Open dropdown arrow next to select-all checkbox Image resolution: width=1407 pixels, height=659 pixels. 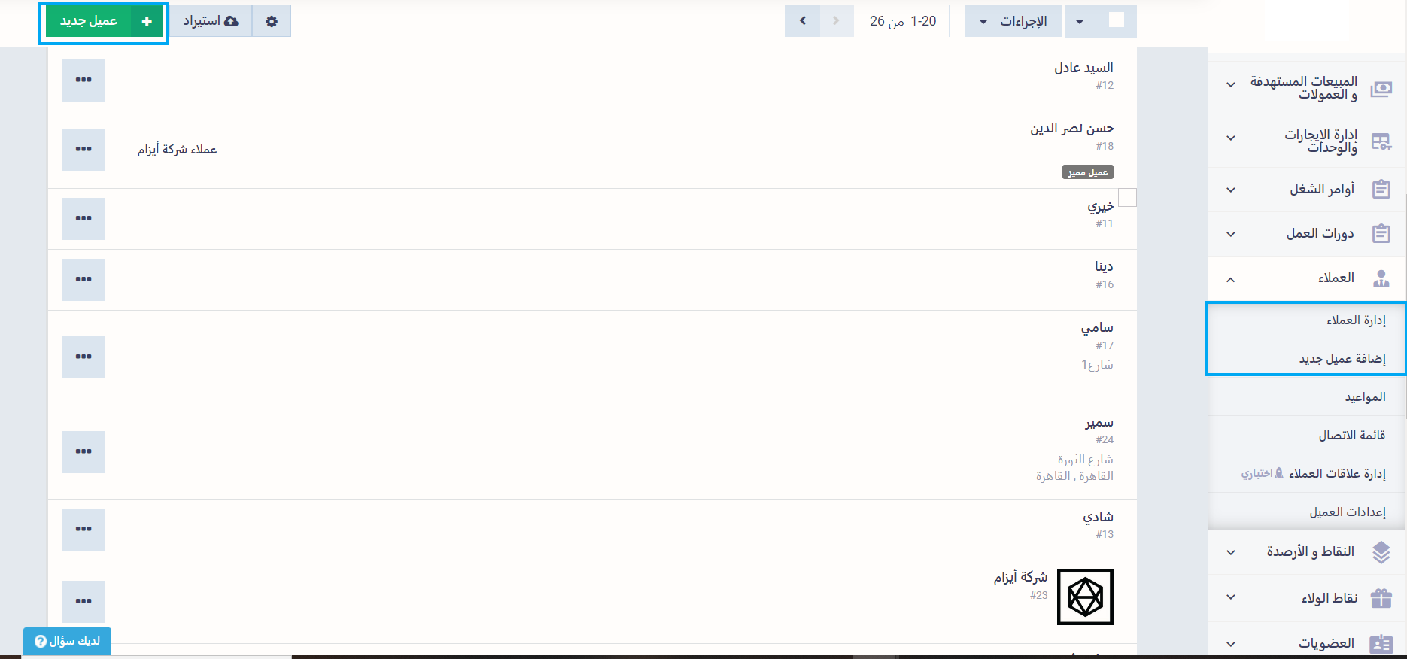[x=1080, y=21]
